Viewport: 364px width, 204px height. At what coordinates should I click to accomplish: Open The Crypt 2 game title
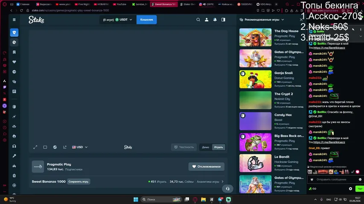click(x=283, y=94)
